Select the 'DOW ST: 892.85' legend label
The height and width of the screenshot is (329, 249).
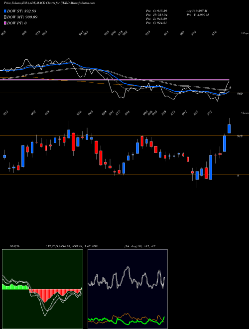click(x=21, y=11)
